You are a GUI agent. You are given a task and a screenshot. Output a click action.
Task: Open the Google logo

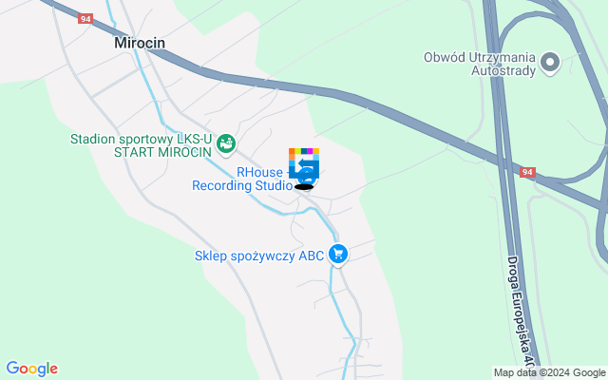(31, 369)
